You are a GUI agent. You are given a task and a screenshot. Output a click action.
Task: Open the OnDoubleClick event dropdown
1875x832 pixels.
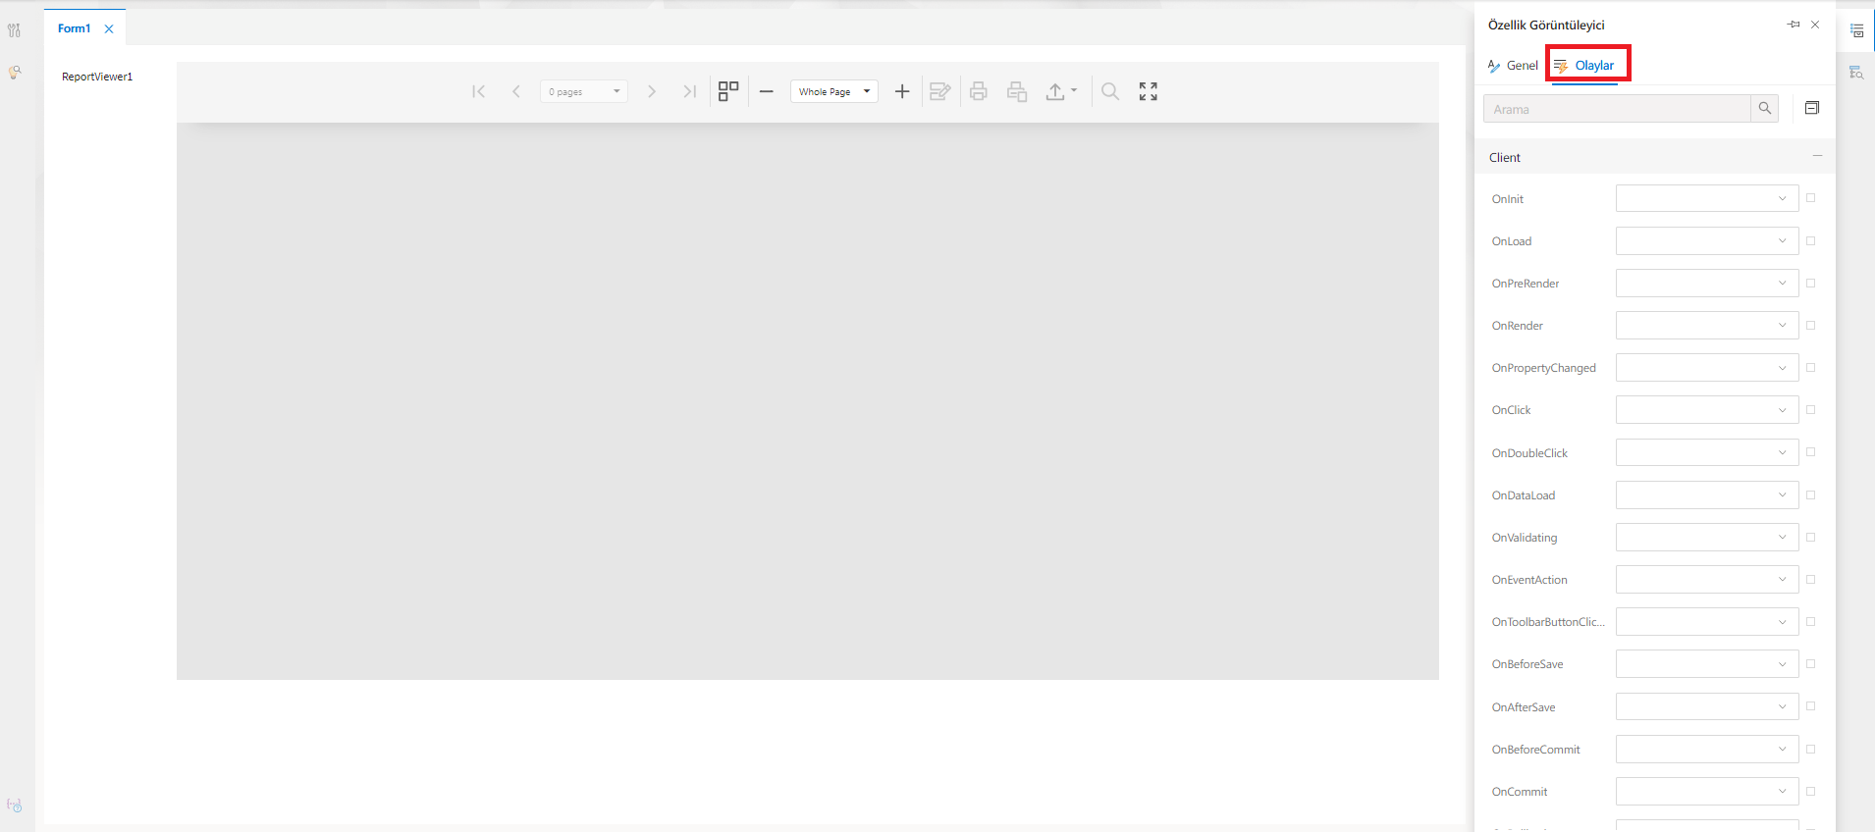pos(1707,452)
